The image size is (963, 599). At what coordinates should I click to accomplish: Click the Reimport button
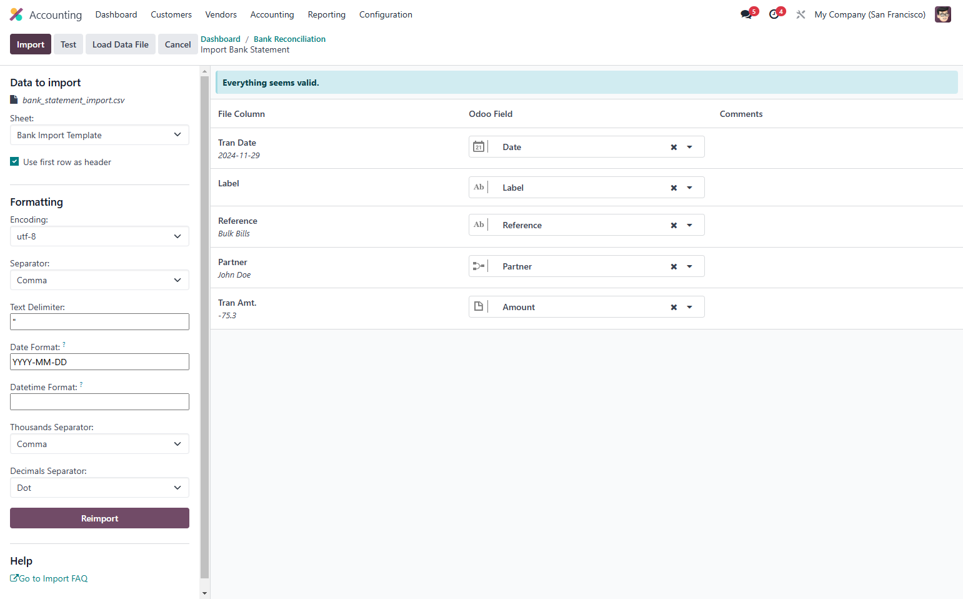tap(99, 518)
